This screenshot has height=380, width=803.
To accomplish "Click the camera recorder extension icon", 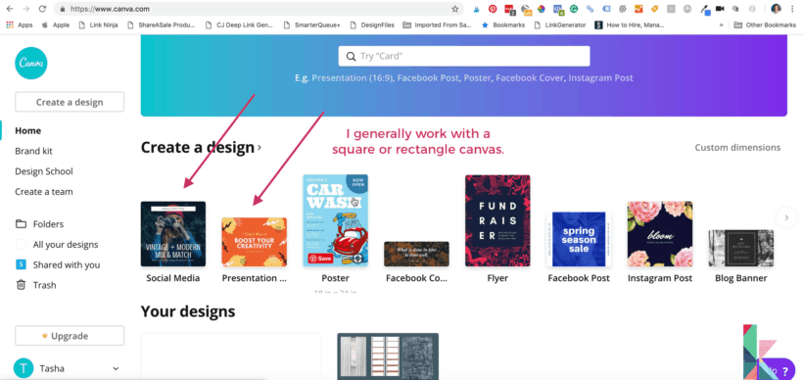I will (720, 9).
